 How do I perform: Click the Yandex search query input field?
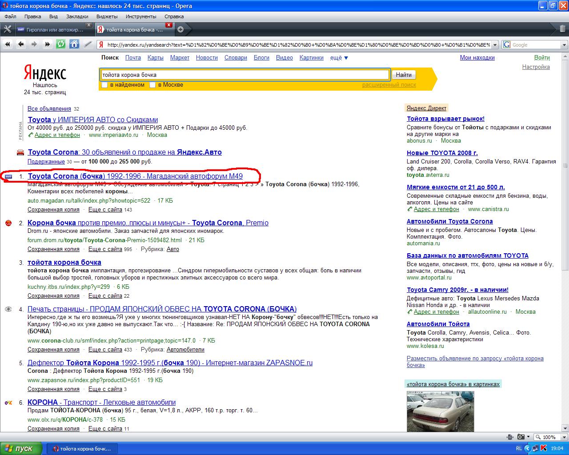(244, 75)
